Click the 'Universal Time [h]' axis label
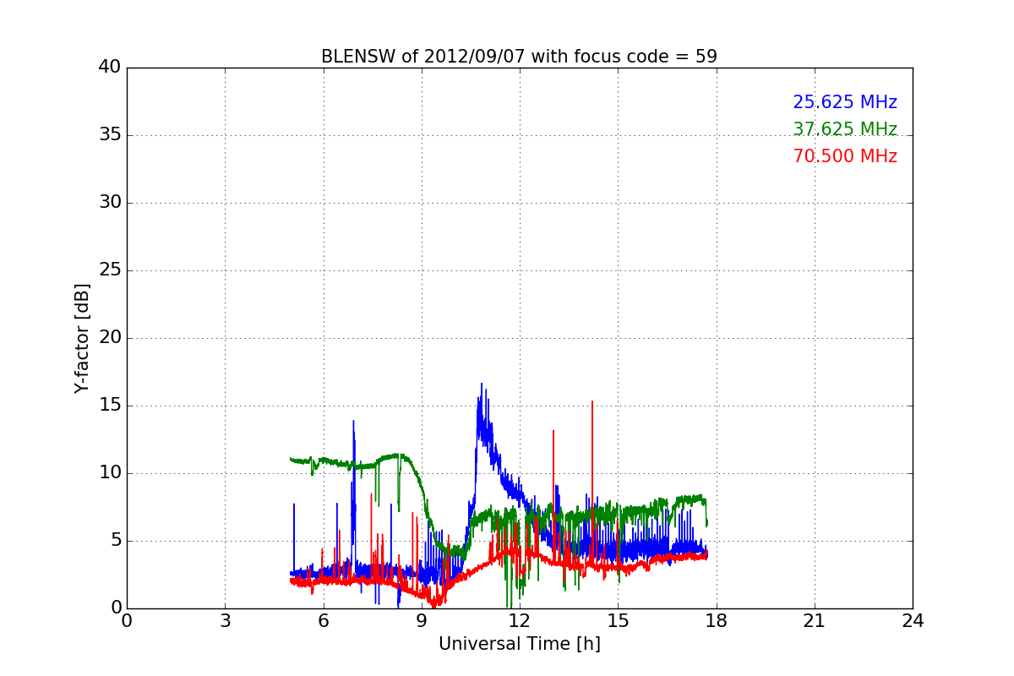This screenshot has width=1014, height=676. 520,644
